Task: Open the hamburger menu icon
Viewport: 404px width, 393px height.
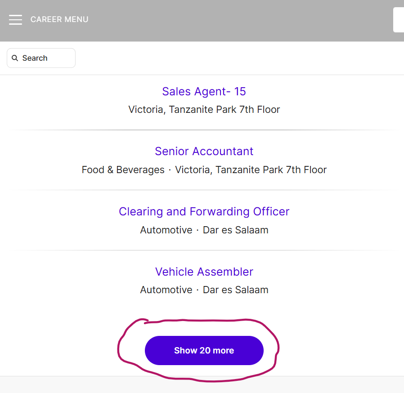Action: [x=15, y=20]
